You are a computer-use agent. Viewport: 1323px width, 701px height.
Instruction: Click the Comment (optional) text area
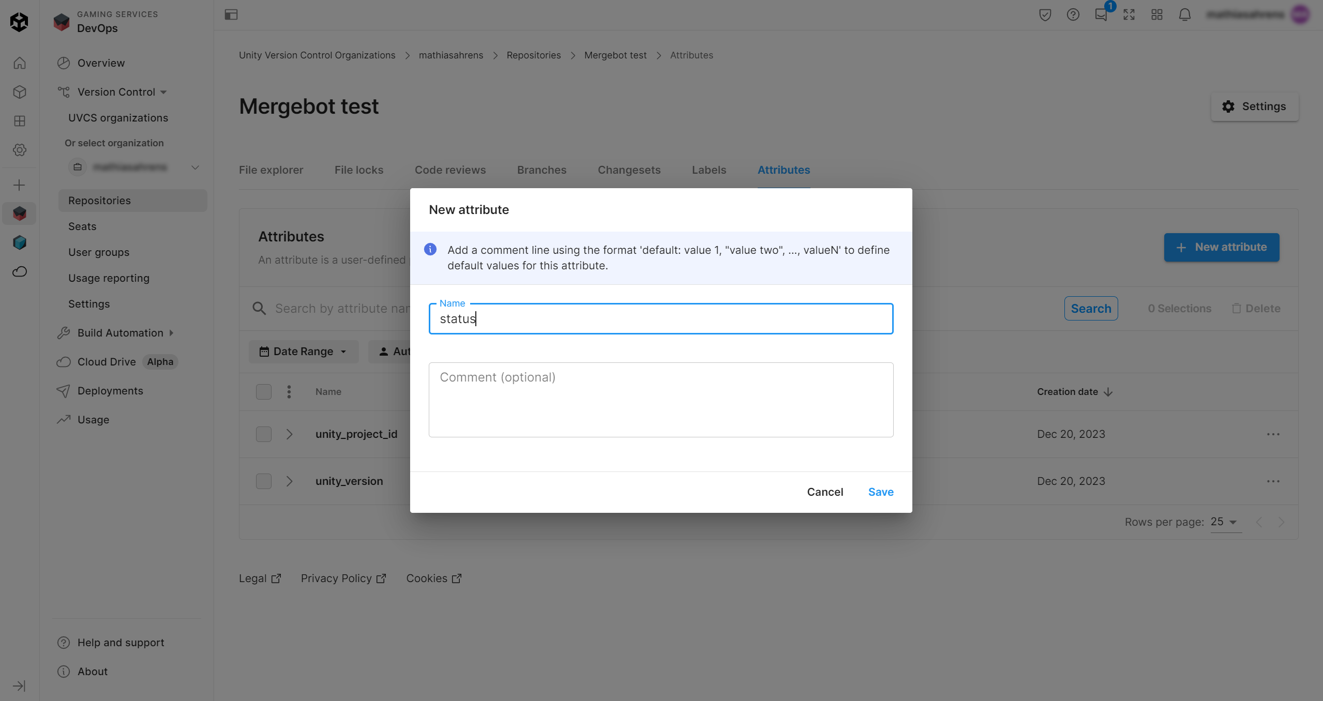(660, 400)
